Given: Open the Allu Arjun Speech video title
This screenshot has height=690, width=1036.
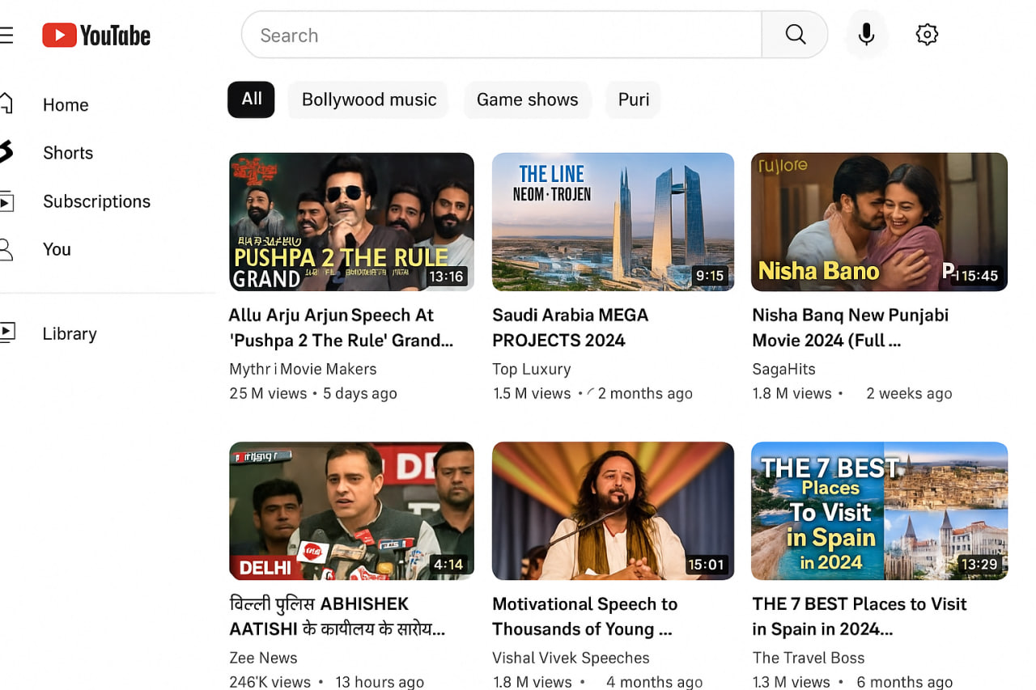Looking at the screenshot, I should click(x=341, y=328).
